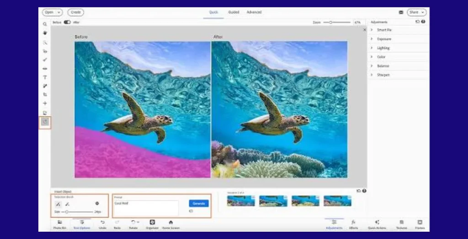The height and width of the screenshot is (239, 468).
Task: Toggle the Tool Options panel
Action: pos(81,224)
